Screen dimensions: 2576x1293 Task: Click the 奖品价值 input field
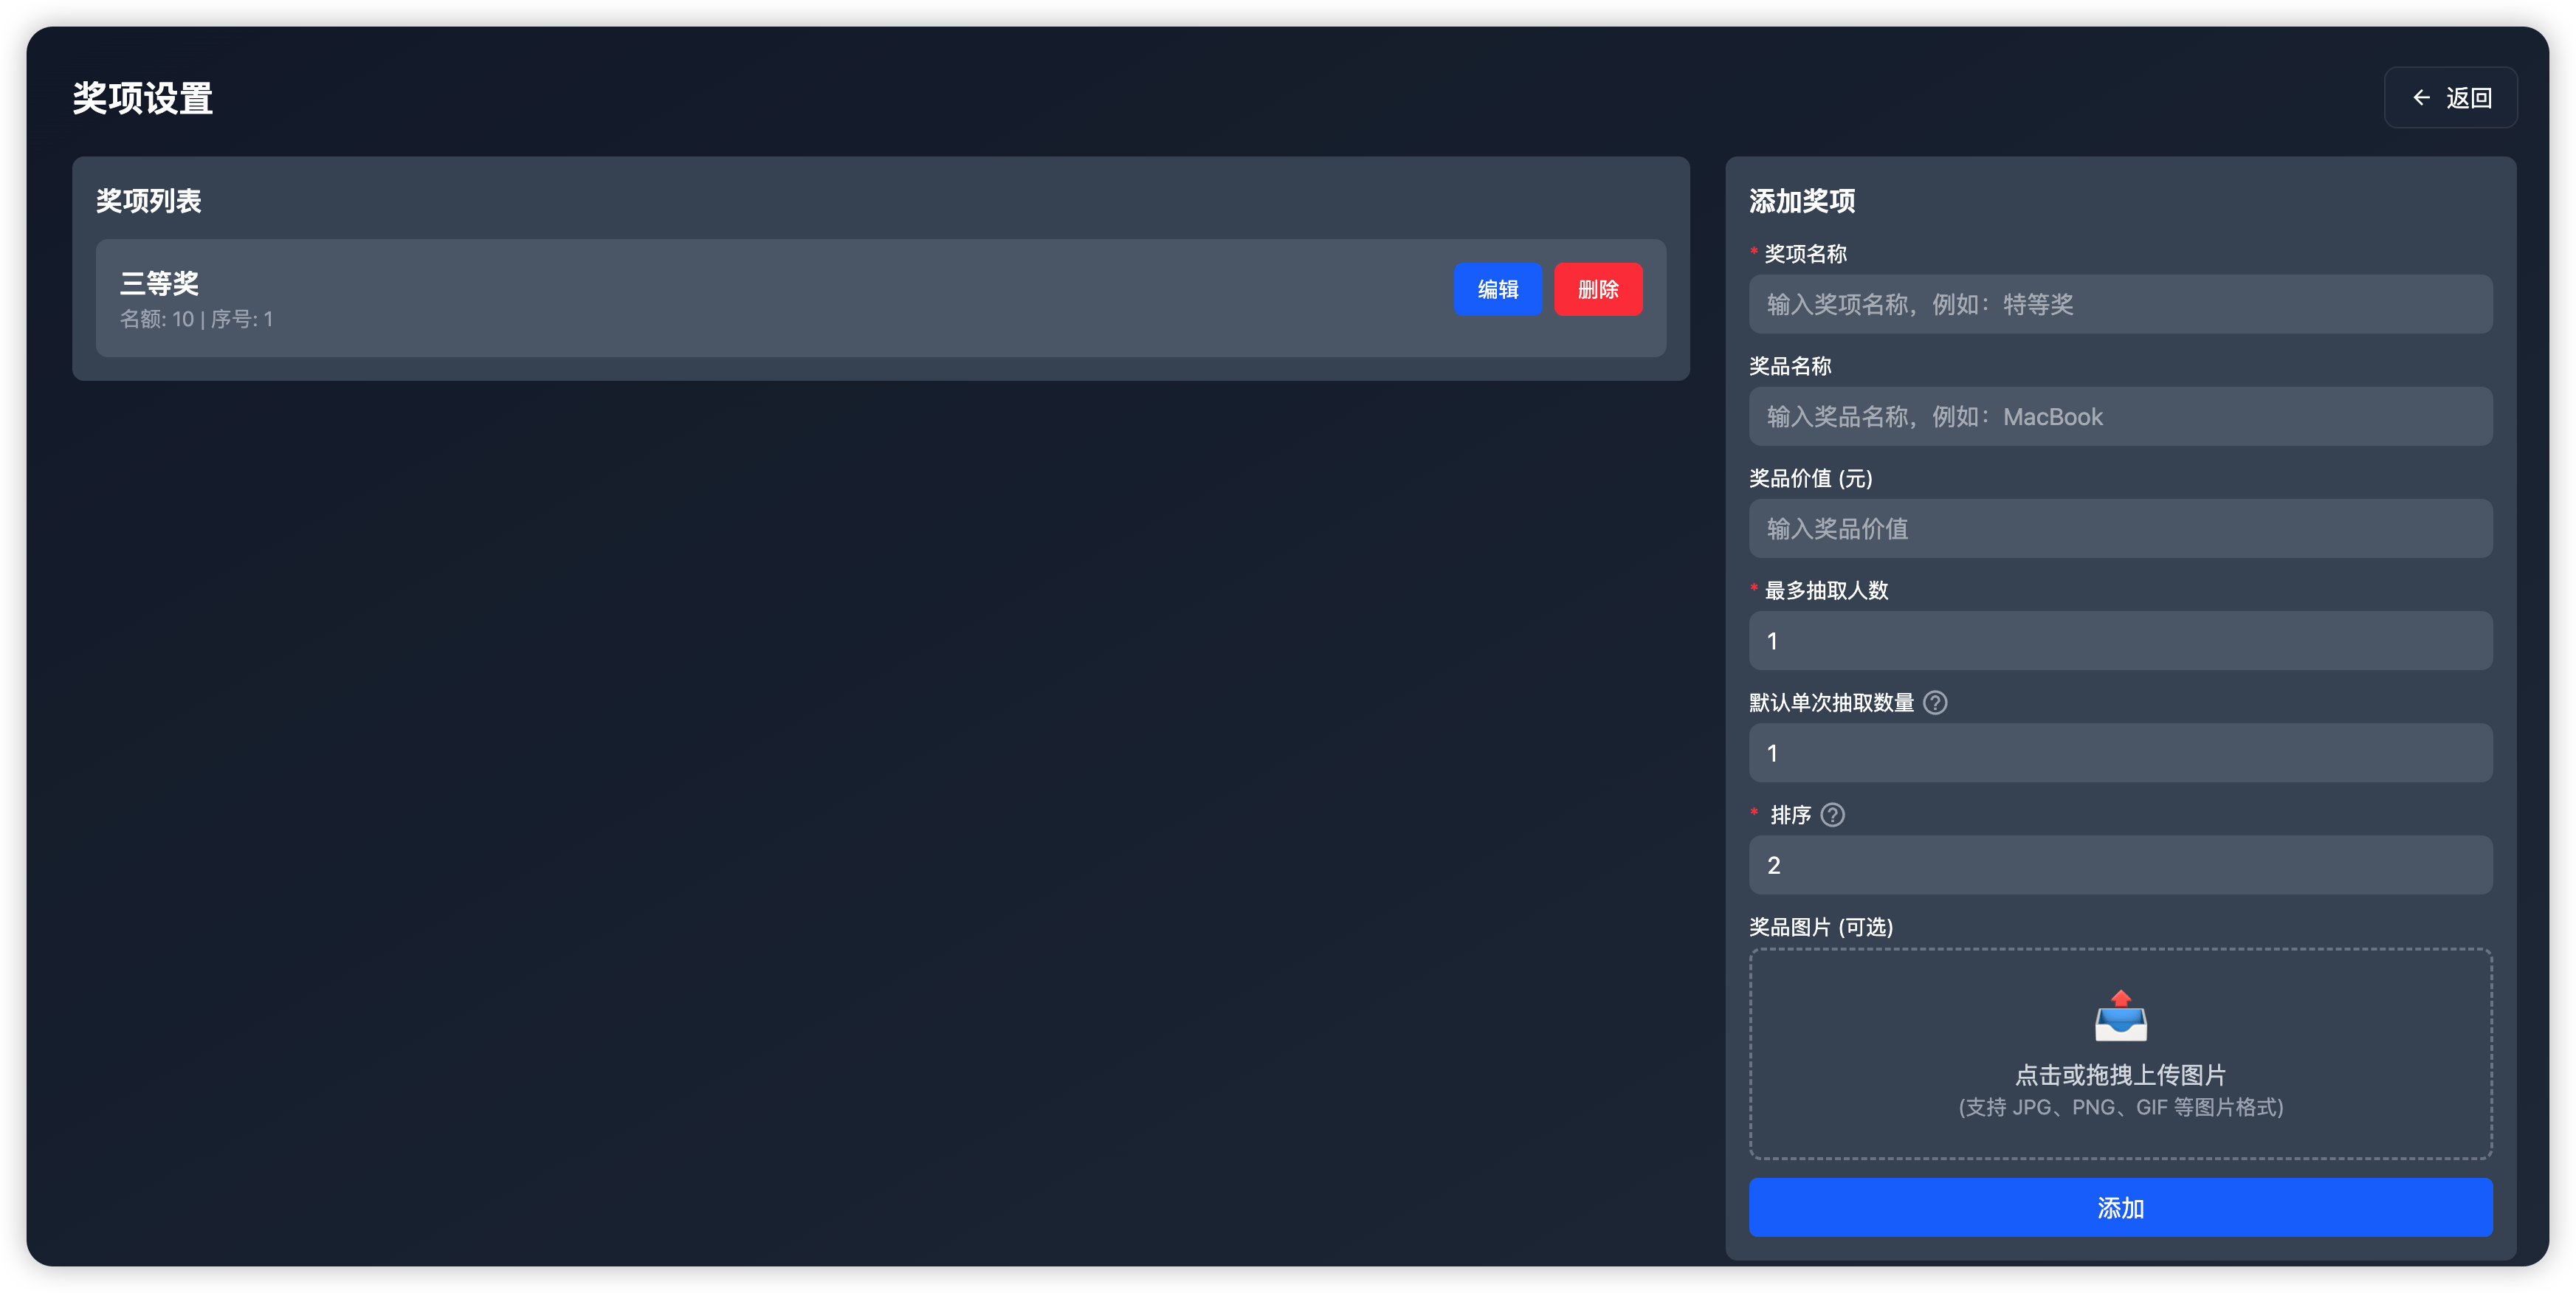(2120, 529)
